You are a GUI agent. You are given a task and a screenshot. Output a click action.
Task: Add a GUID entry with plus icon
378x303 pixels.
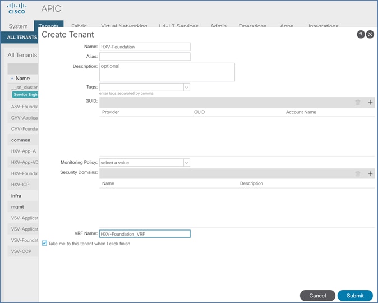(370, 102)
